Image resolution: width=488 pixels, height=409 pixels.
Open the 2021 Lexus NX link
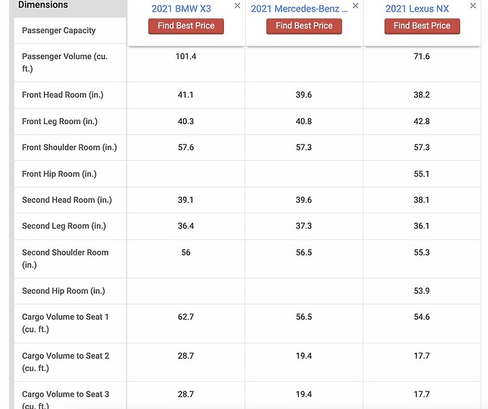pos(417,9)
